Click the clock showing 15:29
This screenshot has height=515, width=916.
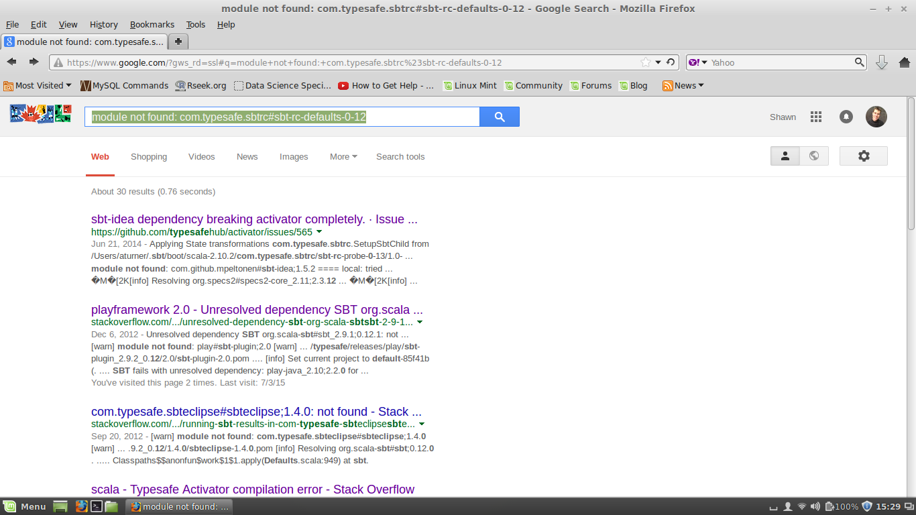pos(888,506)
